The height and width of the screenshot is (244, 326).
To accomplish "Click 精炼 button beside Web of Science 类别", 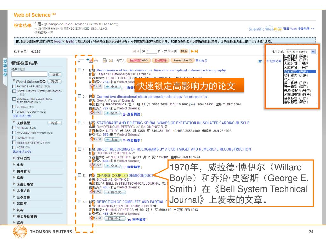I will pos(55,82).
